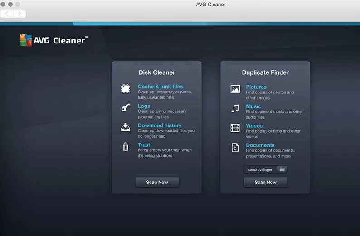Image resolution: width=360 pixels, height=236 pixels.
Task: Click the Pictures image icon
Action: (235, 89)
